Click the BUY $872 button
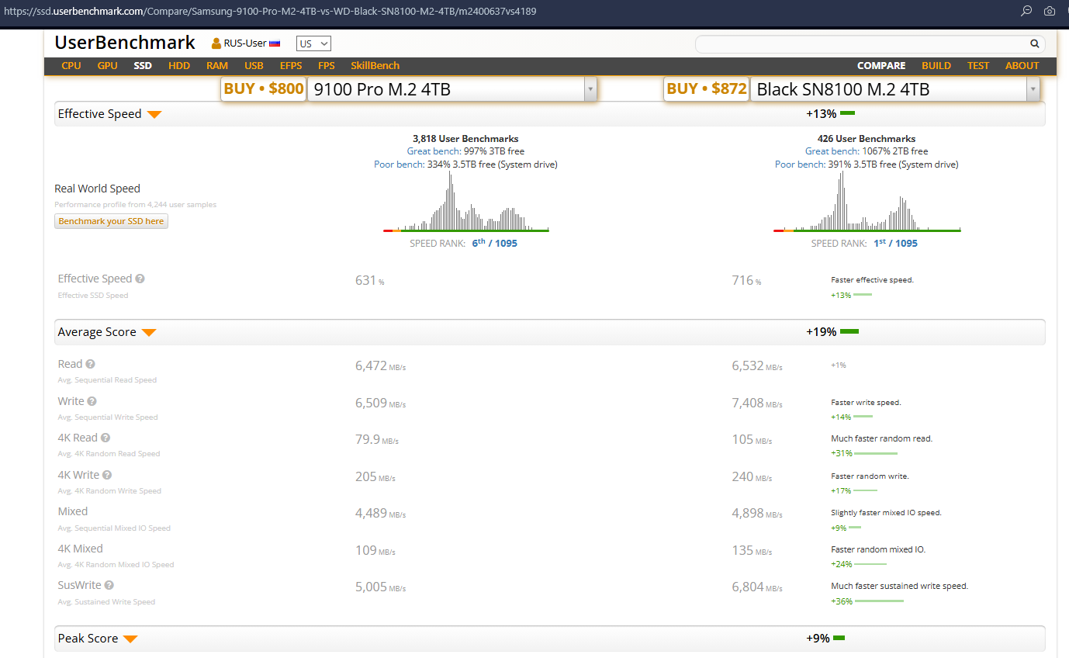The image size is (1069, 658). point(707,89)
